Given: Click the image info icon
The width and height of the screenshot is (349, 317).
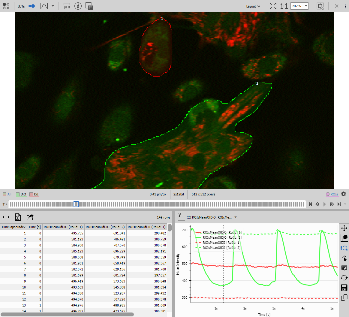Looking at the screenshot, I should [x=78, y=6].
